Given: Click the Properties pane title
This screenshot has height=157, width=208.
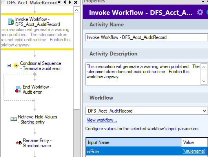Looking at the screenshot, I should (95, 1).
